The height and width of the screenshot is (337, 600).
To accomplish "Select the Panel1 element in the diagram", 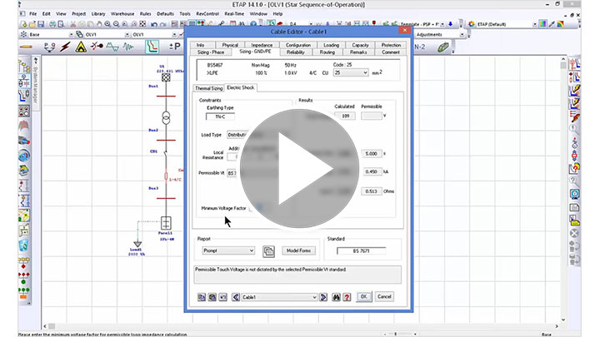I will coord(166,223).
